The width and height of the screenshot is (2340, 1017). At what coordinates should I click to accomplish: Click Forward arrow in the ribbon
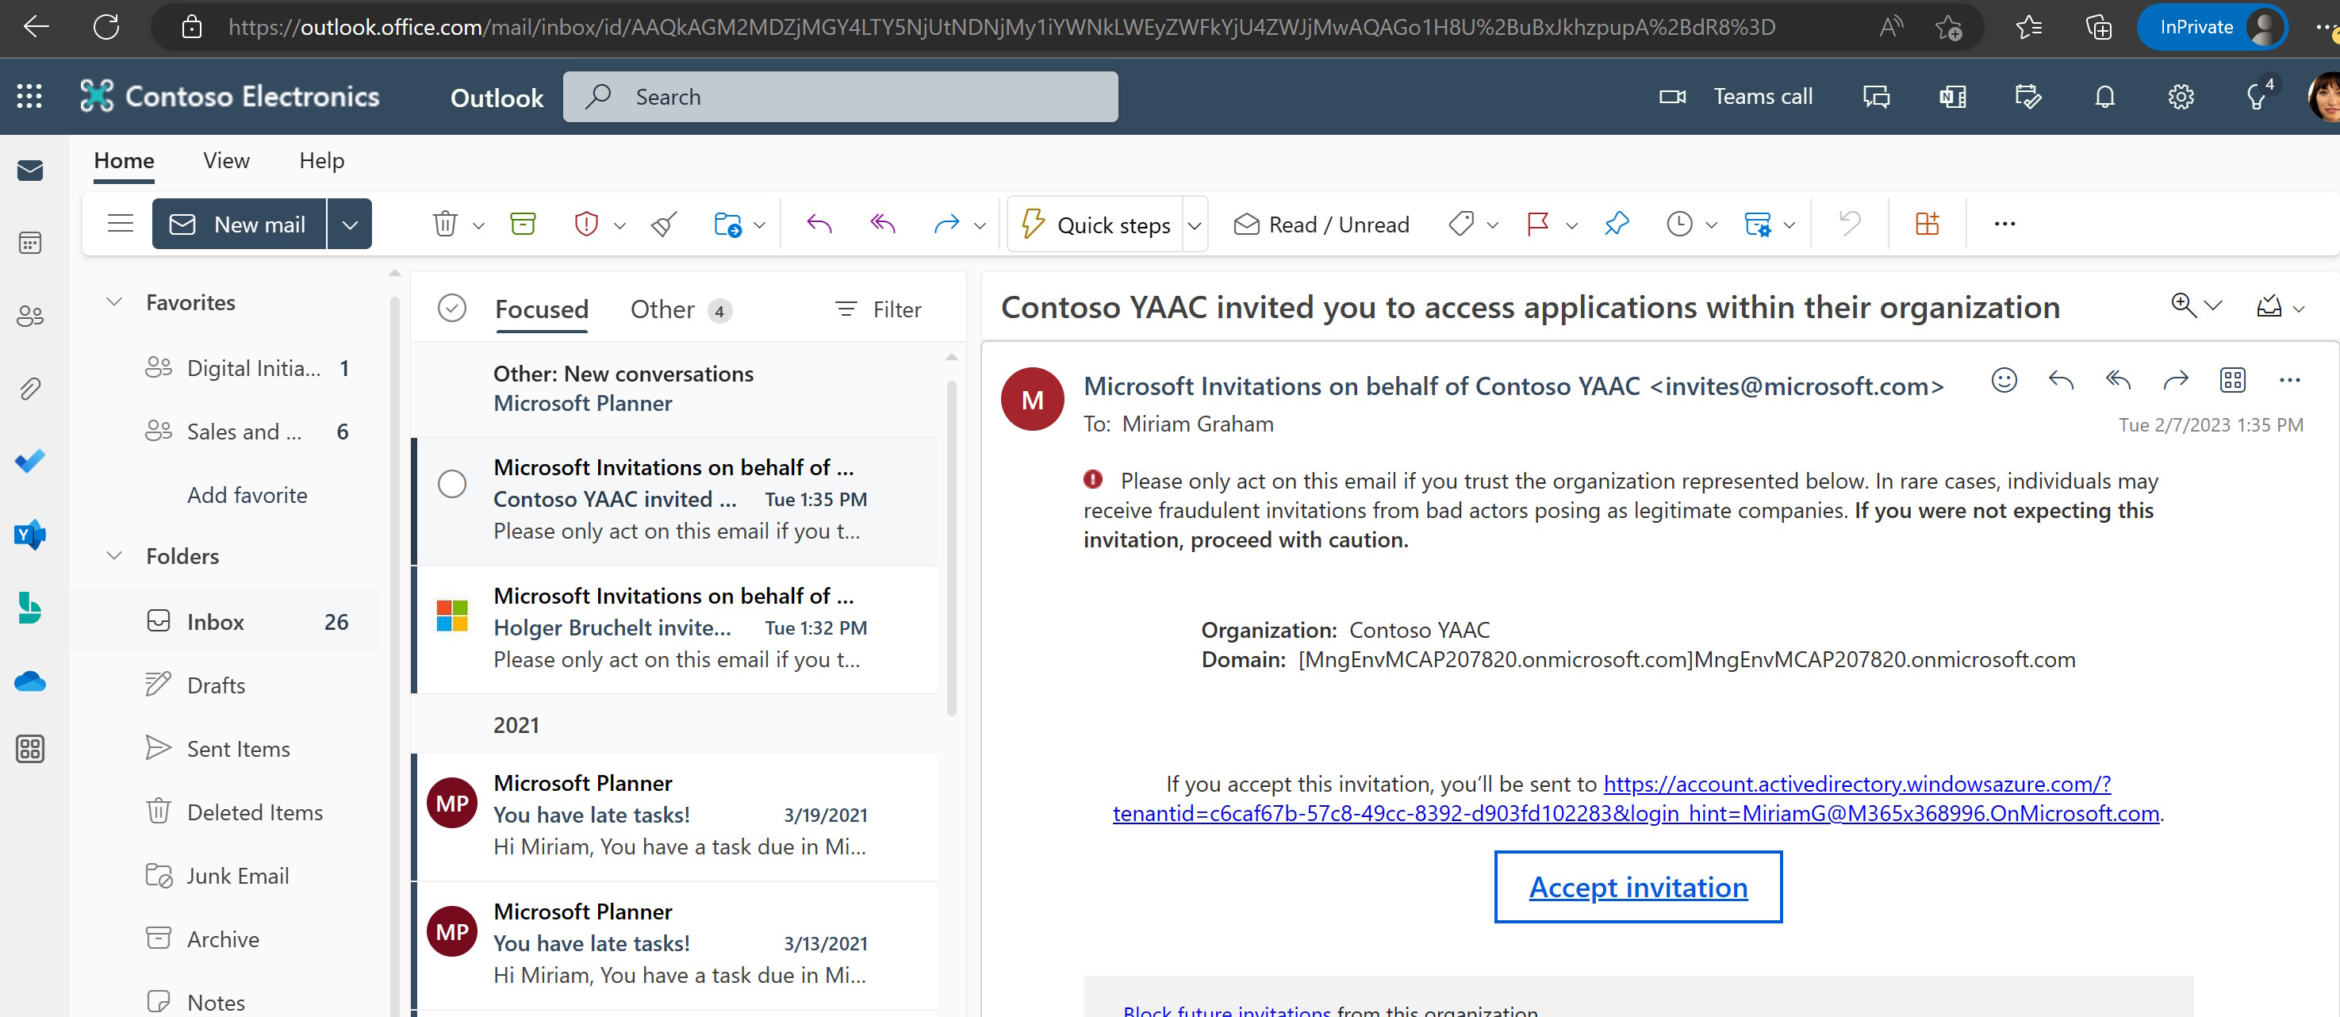click(946, 224)
